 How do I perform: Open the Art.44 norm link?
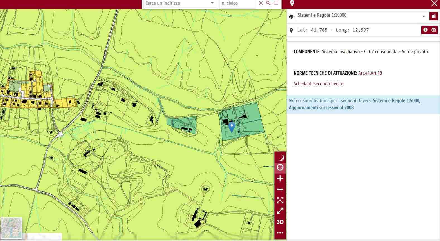click(x=364, y=73)
